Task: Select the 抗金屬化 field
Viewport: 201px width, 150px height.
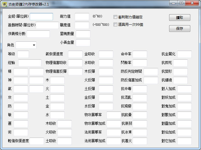Action: coord(184,54)
